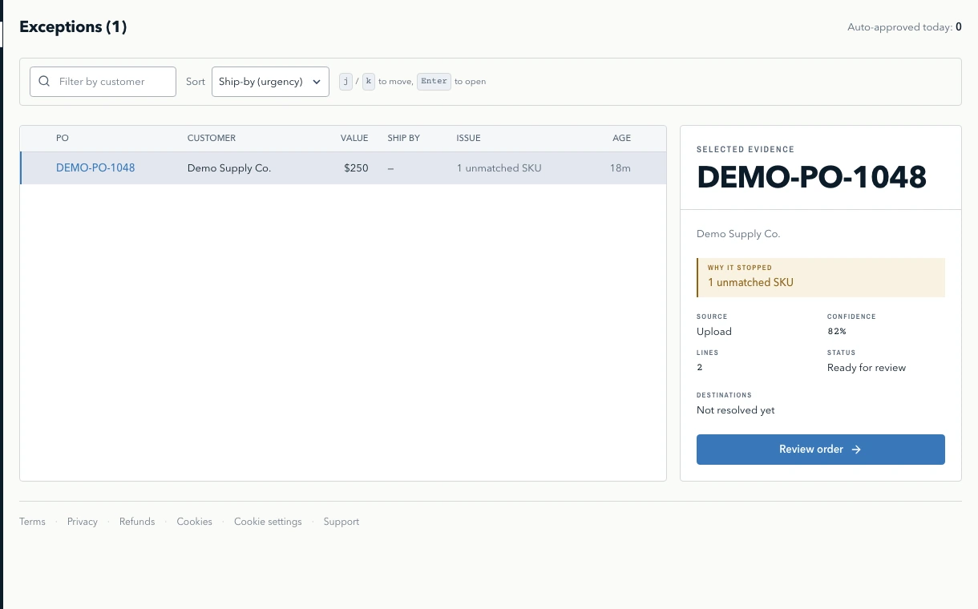Click the Auto-approved today counter

(x=904, y=27)
